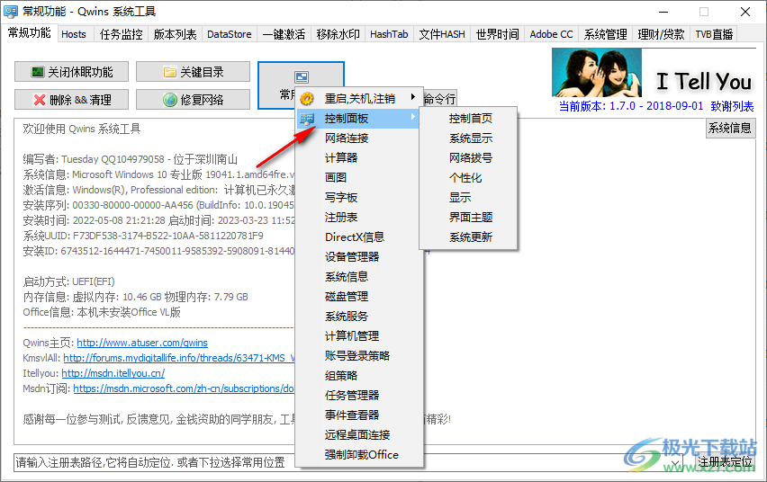Open 写字板 menu entry
Screen dimensions: 767x482
point(359,198)
